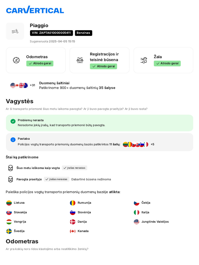Click the Benzinas fuel badge
Image resolution: width=199 pixels, height=265 pixels.
tap(83, 33)
